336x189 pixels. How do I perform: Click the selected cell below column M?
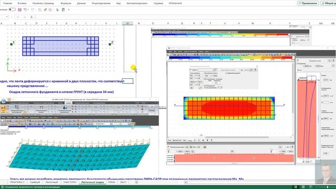128,81
